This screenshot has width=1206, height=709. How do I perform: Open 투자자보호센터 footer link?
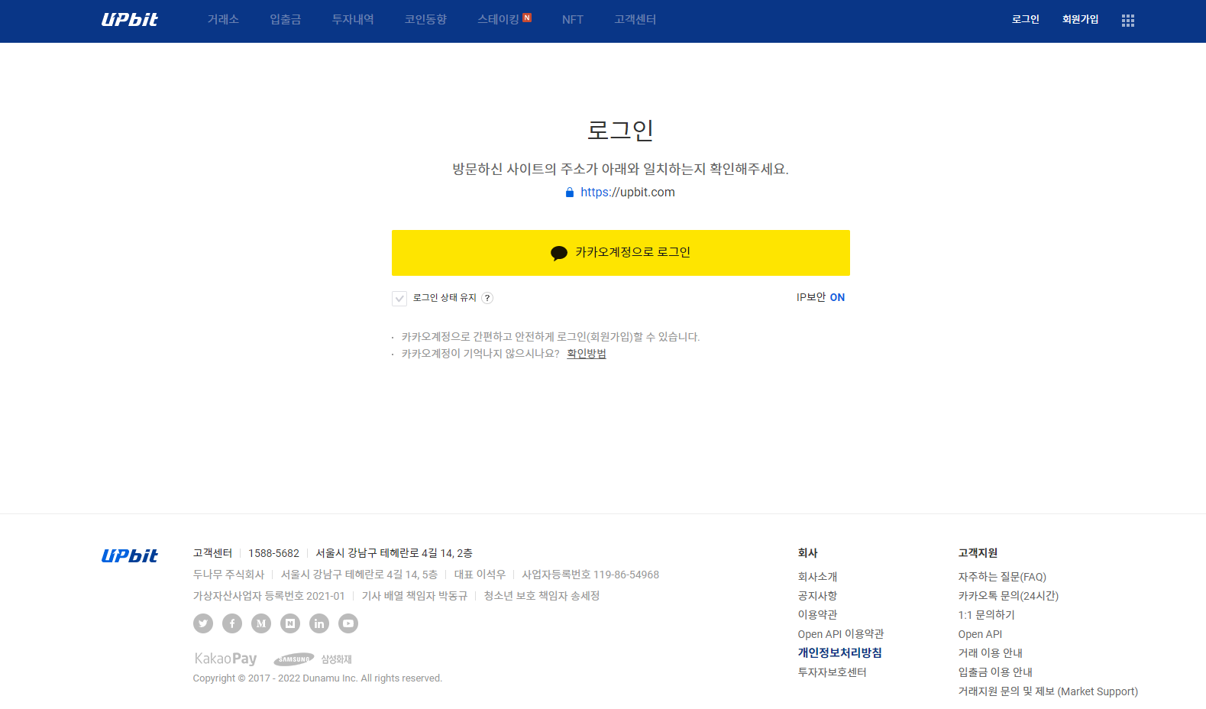coord(832,672)
